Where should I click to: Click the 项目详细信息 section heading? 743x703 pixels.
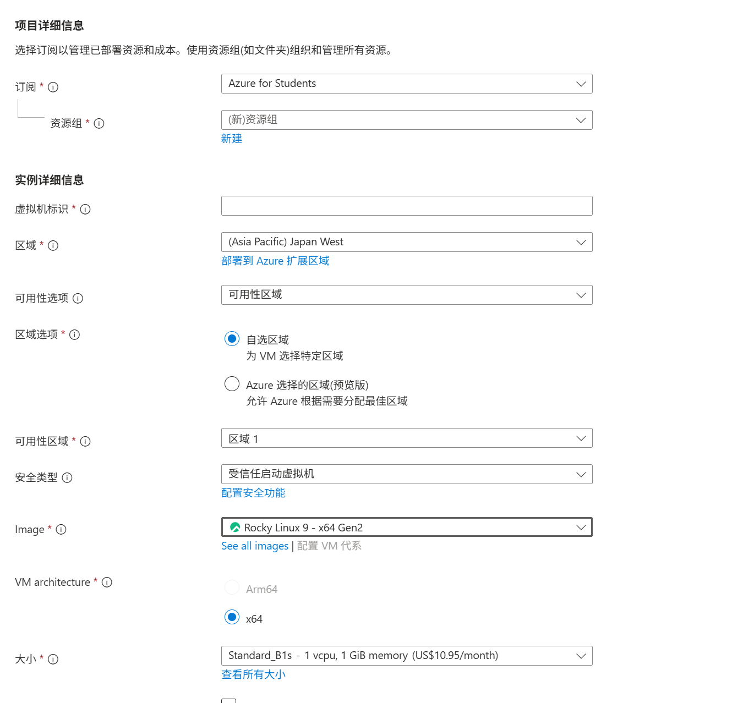[x=50, y=25]
